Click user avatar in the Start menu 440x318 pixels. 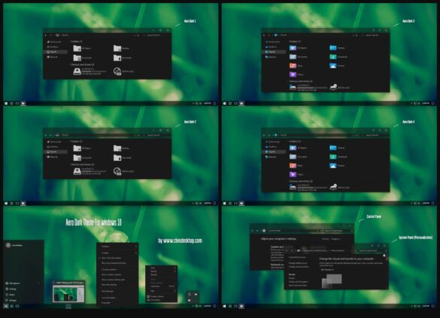pyautogui.click(x=8, y=245)
